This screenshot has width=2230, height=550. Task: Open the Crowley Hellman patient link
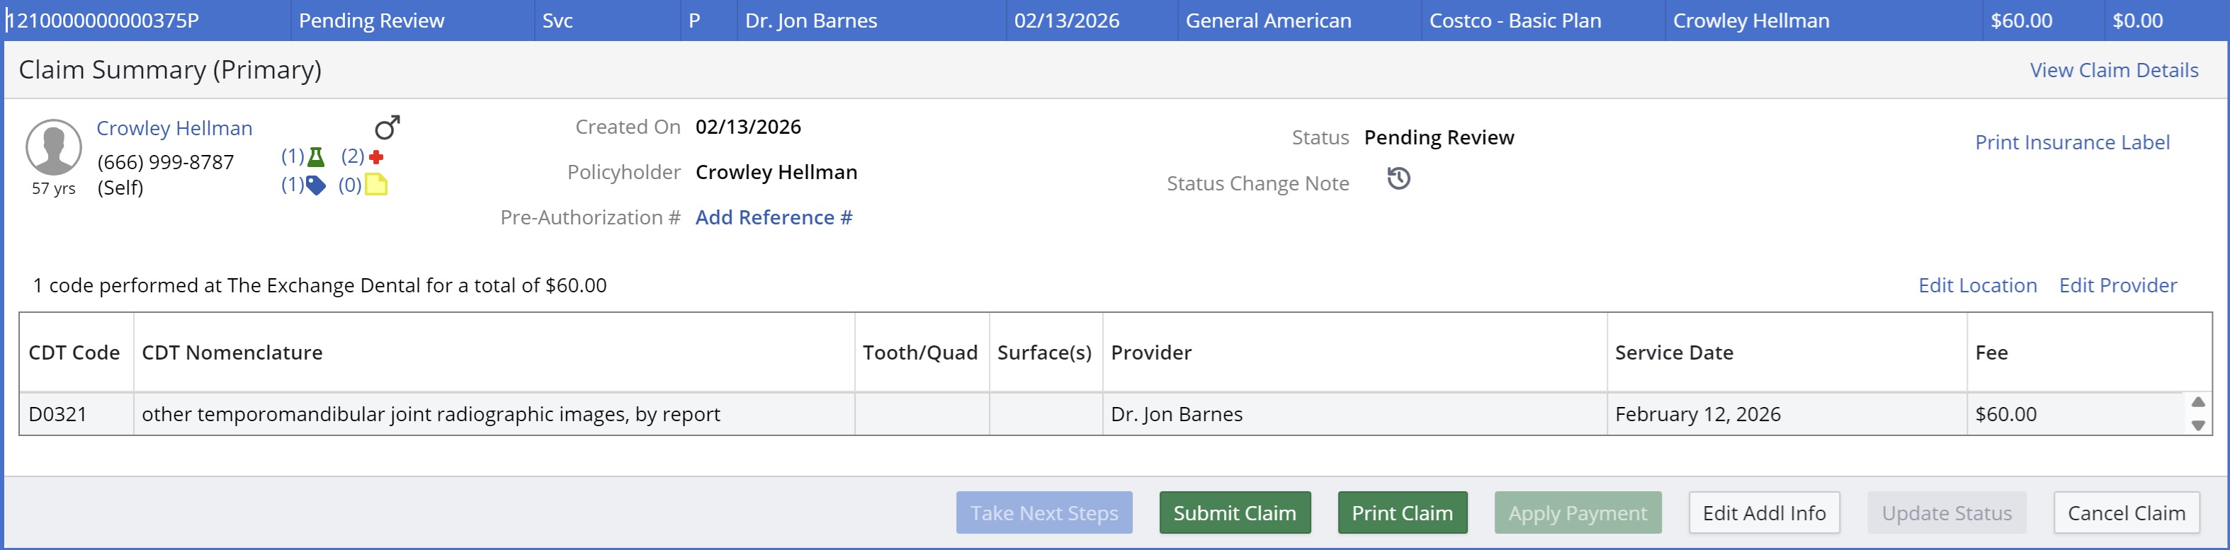pos(174,128)
